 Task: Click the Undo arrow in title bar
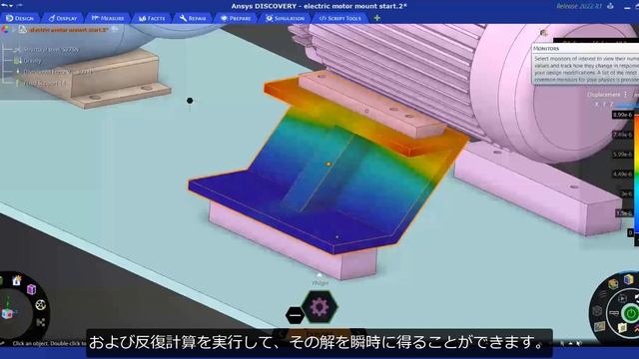(4, 5)
